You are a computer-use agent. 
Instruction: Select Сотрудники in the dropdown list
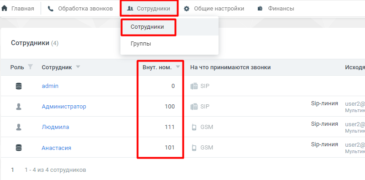coord(147,27)
